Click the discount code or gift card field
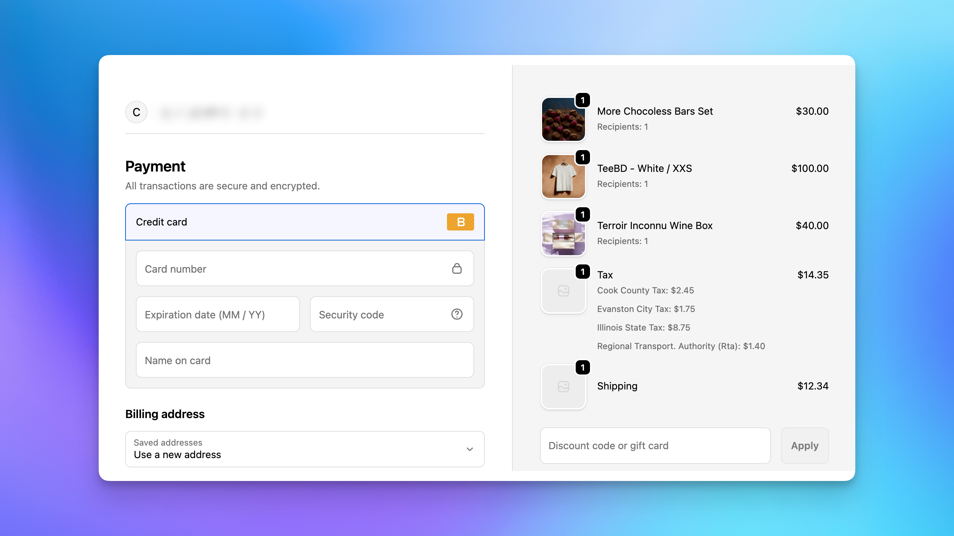Viewport: 954px width, 536px height. (x=655, y=446)
